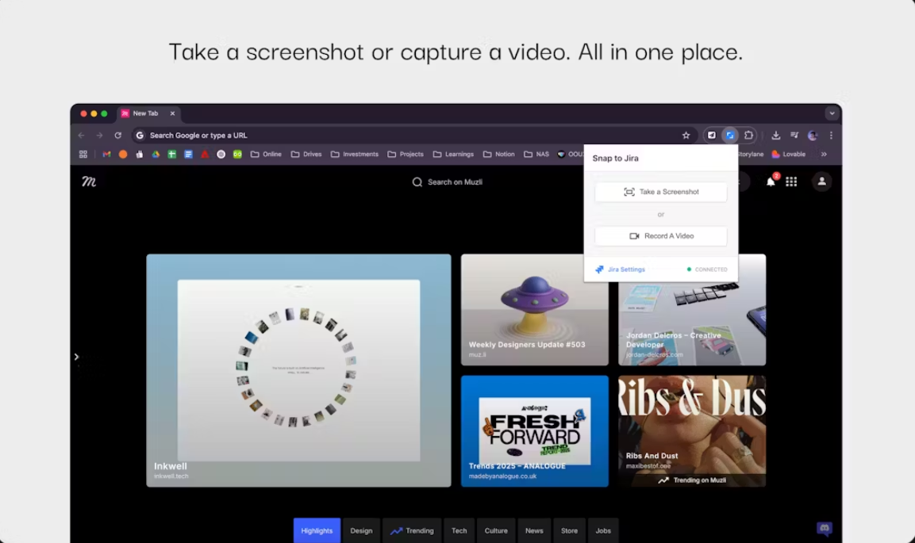Image resolution: width=915 pixels, height=543 pixels.
Task: Select the Culture tab
Action: 496,531
